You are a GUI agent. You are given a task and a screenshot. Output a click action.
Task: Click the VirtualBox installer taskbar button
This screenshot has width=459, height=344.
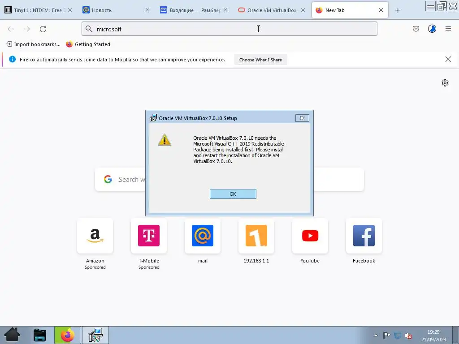(x=95, y=335)
